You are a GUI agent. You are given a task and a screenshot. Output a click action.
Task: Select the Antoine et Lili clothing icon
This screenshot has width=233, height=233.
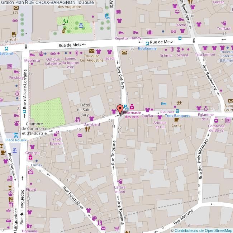click(160, 117)
